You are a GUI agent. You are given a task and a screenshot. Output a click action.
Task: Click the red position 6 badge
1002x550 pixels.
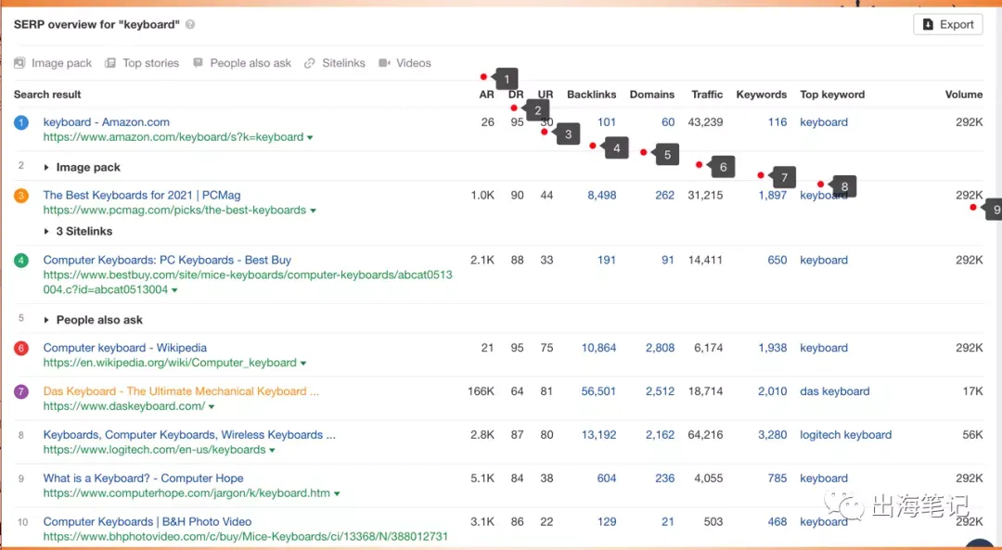click(21, 348)
